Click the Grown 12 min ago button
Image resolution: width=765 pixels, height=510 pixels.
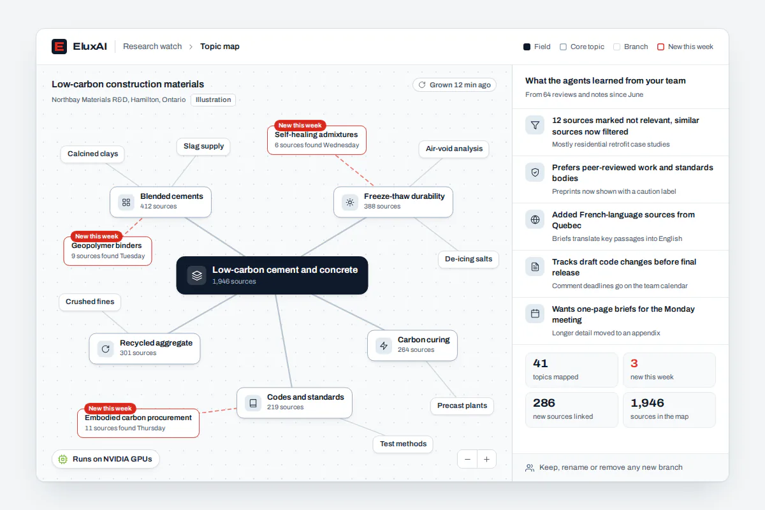tap(455, 85)
